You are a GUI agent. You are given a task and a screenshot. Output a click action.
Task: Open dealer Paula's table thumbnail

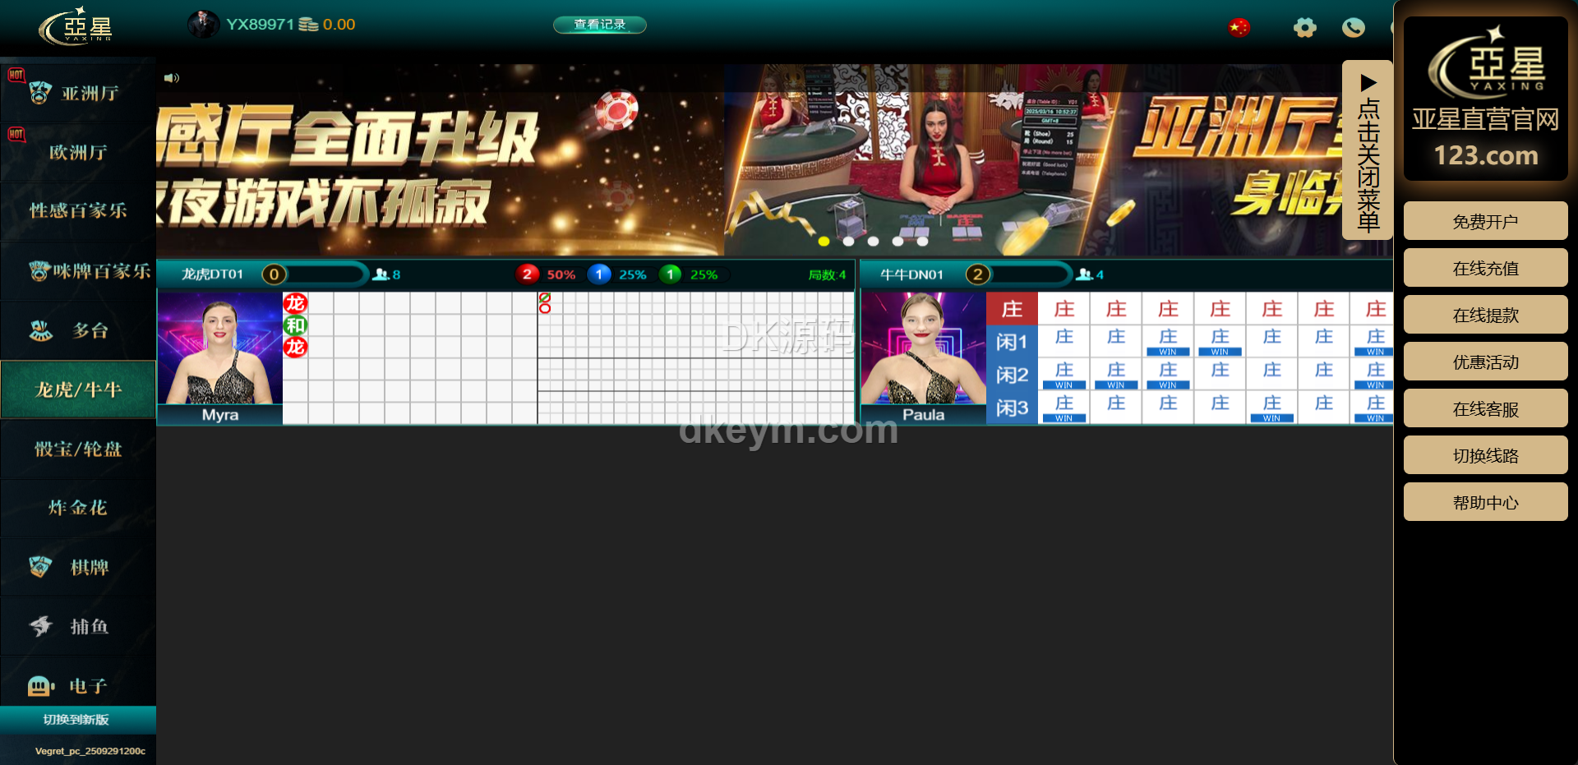[x=923, y=351]
